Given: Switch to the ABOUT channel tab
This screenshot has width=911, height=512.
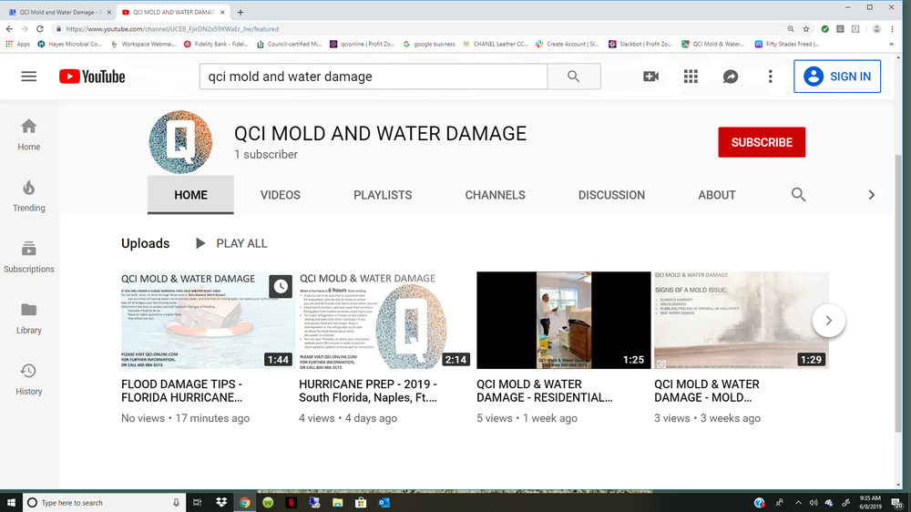Looking at the screenshot, I should click(x=717, y=195).
